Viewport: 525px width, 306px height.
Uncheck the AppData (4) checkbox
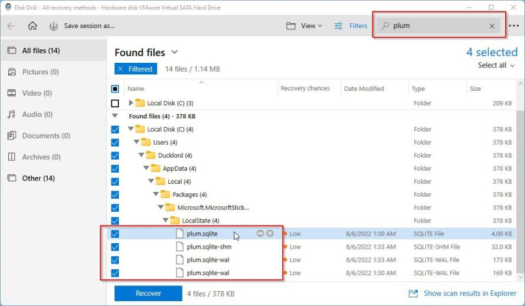[115, 169]
